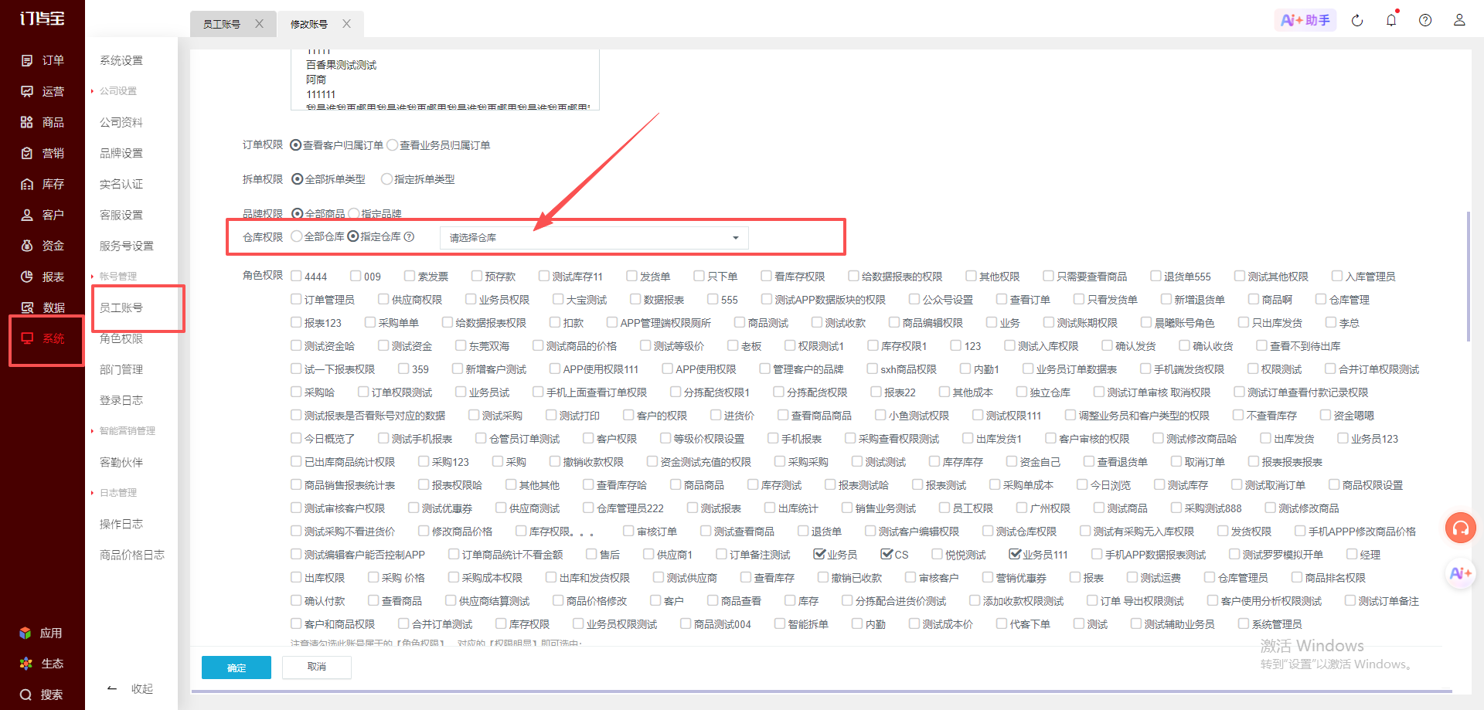Select 指定拆单类型 radio option

(x=387, y=179)
